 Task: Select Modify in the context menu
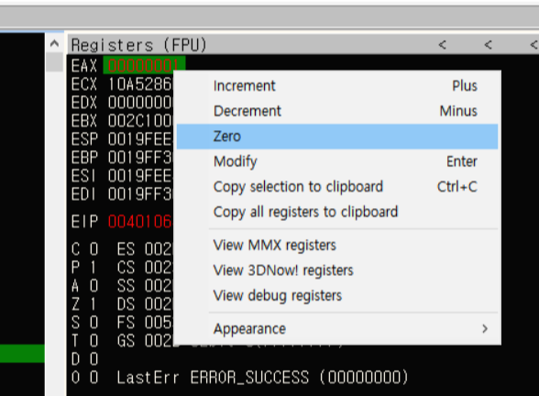pos(337,161)
